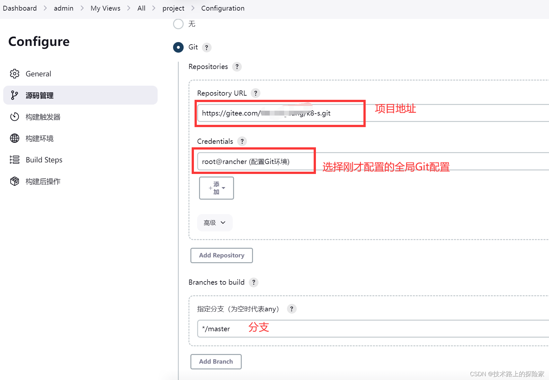This screenshot has width=549, height=380.
Task: Open Dashboard breadcrumb link
Action: click(x=20, y=8)
